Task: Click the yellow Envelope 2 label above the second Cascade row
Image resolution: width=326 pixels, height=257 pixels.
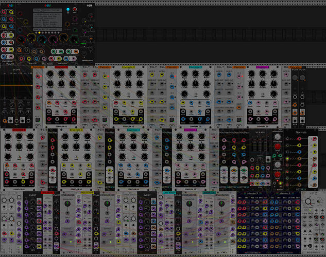Action: tap(128, 67)
